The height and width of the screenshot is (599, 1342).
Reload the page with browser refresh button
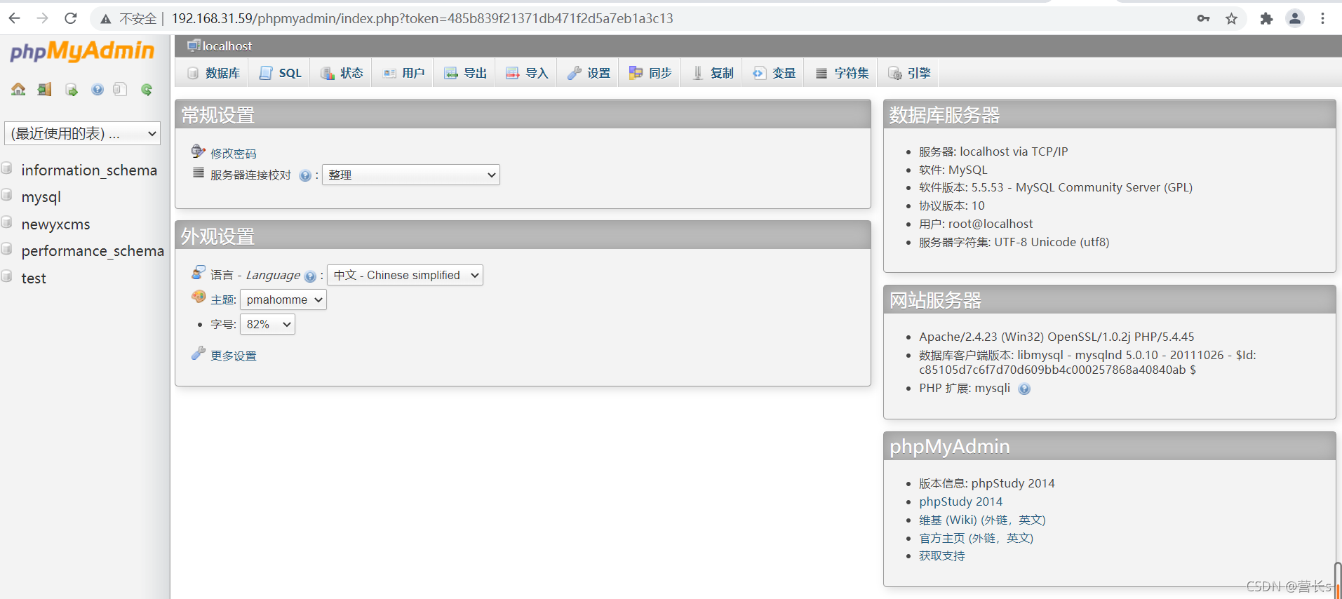[x=70, y=18]
